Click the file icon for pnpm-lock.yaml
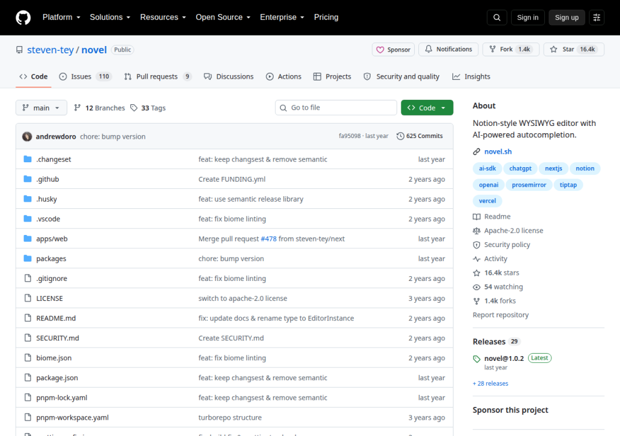 click(27, 397)
